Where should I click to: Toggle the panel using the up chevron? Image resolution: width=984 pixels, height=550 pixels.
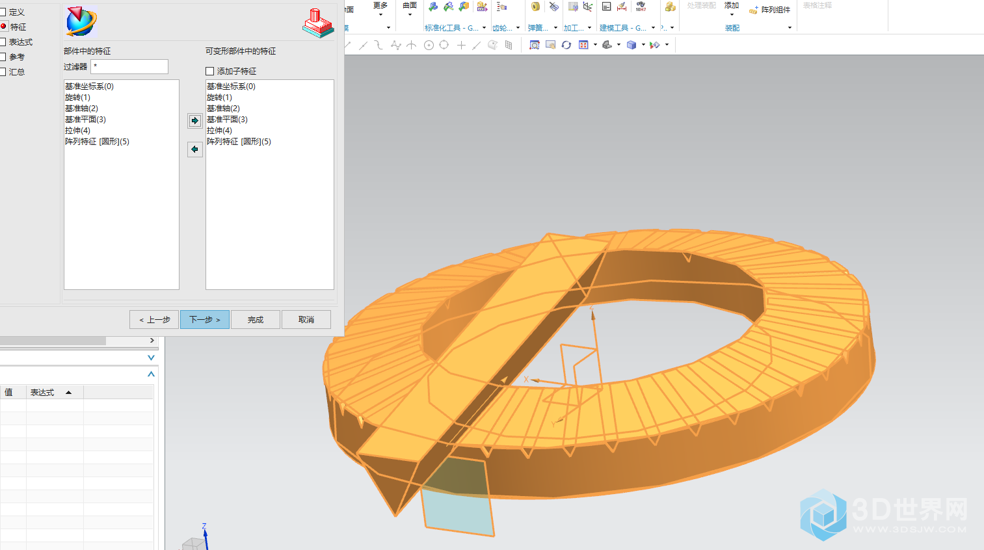tap(151, 374)
